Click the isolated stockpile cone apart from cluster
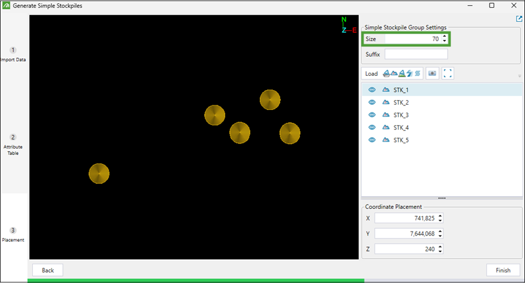Screen dimensions: 525x283 point(99,174)
